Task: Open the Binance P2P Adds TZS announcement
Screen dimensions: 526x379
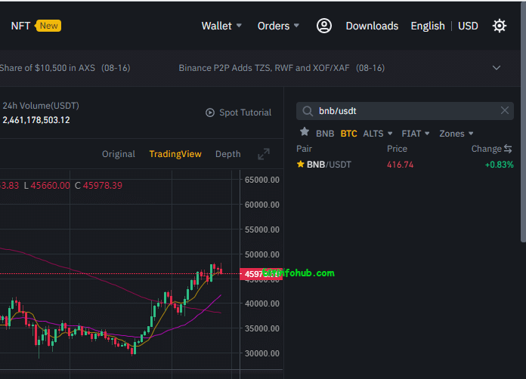Action: (x=281, y=68)
